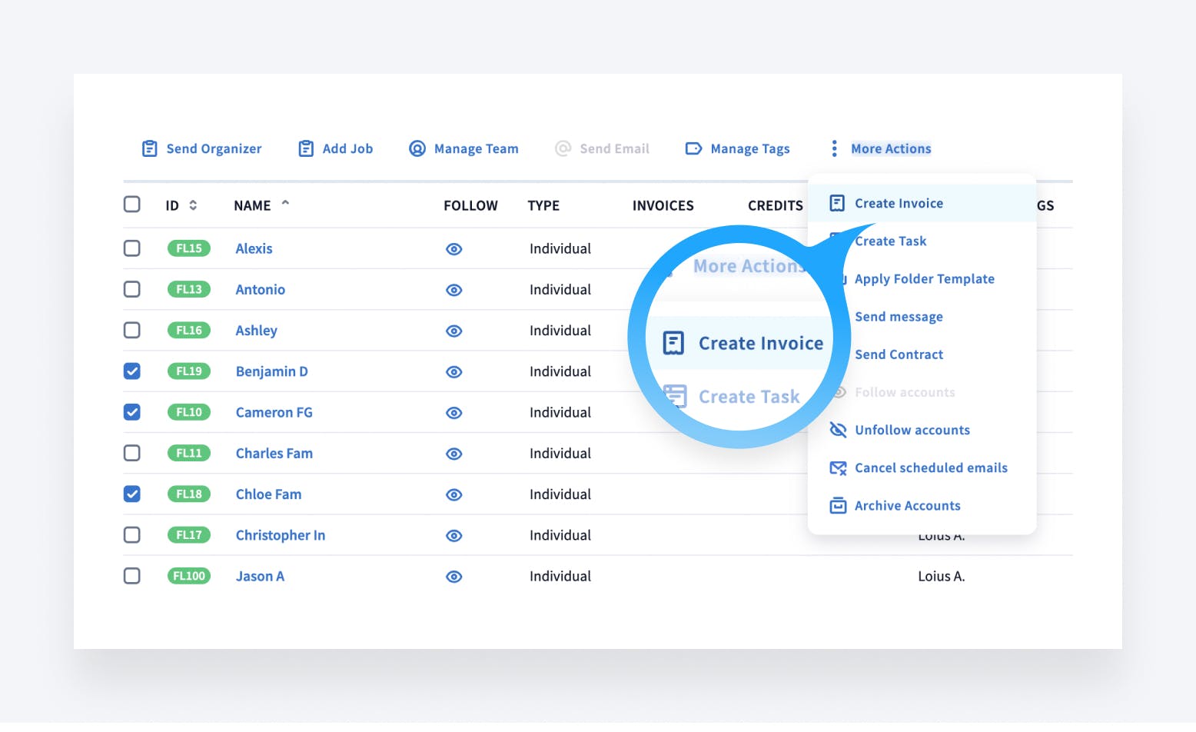Screen dimensions: 1196x732
Task: Click the Manage Team person icon
Action: tap(417, 148)
